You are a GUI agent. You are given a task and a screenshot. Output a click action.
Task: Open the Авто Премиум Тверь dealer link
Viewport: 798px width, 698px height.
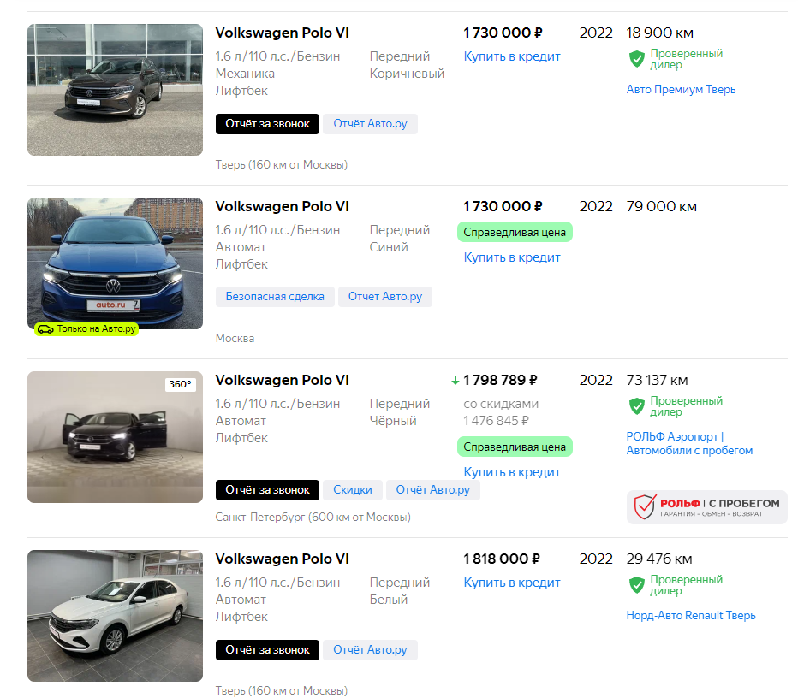coord(681,90)
